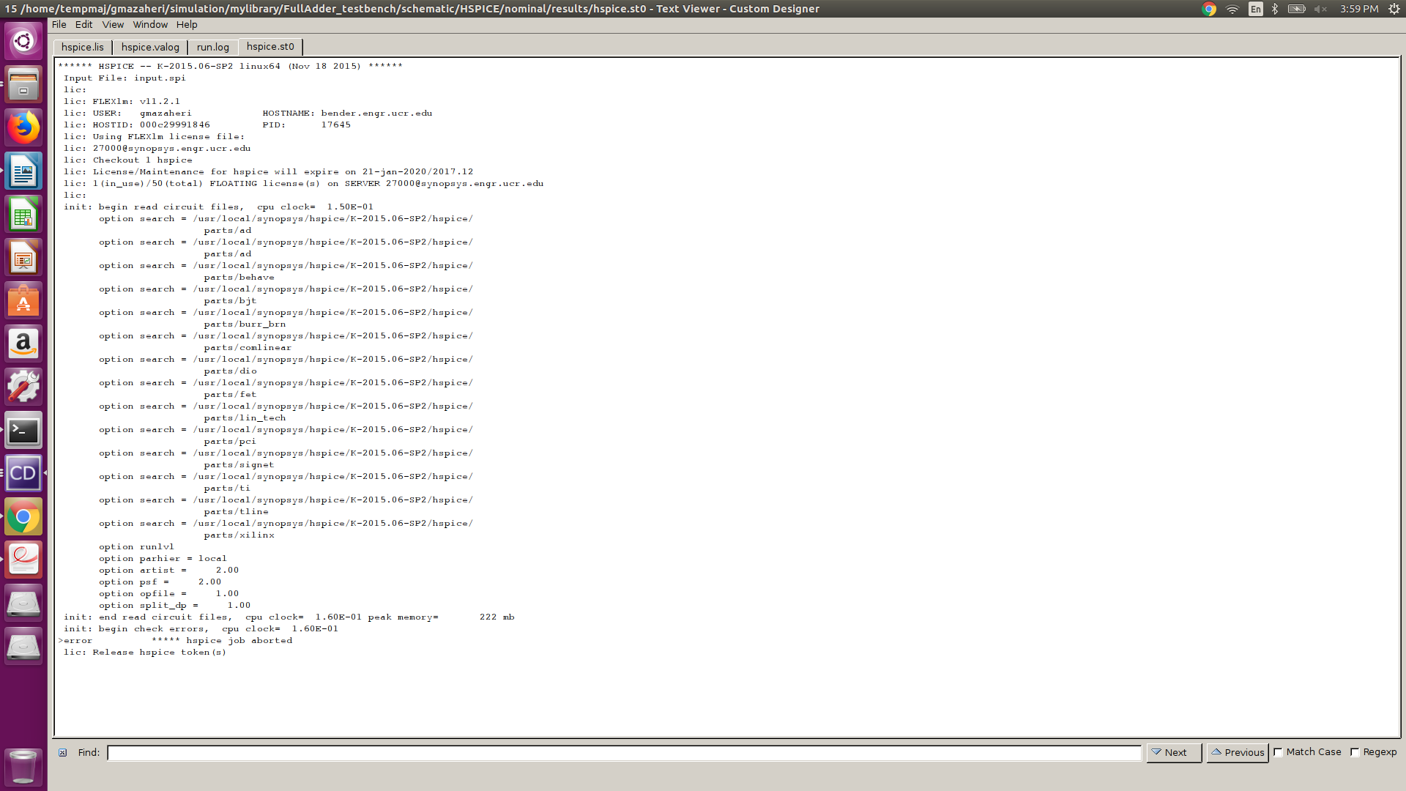
Task: Switch to the run.log tab
Action: [212, 46]
